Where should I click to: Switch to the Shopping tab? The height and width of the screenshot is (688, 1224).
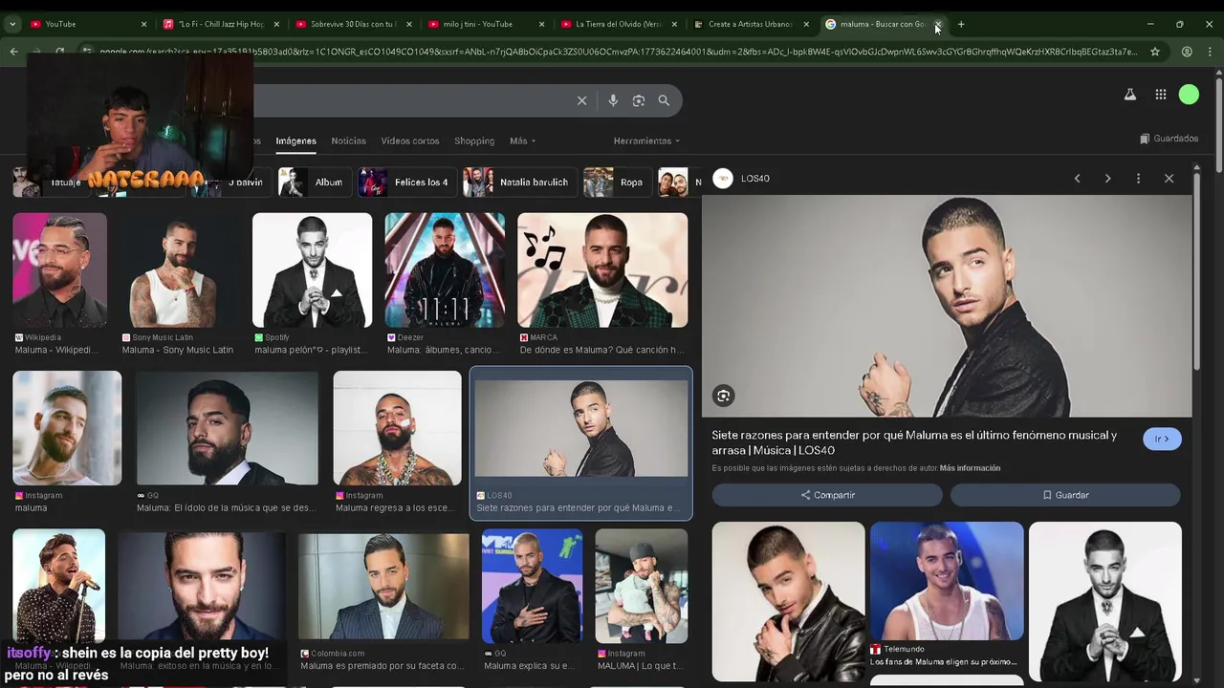click(474, 140)
